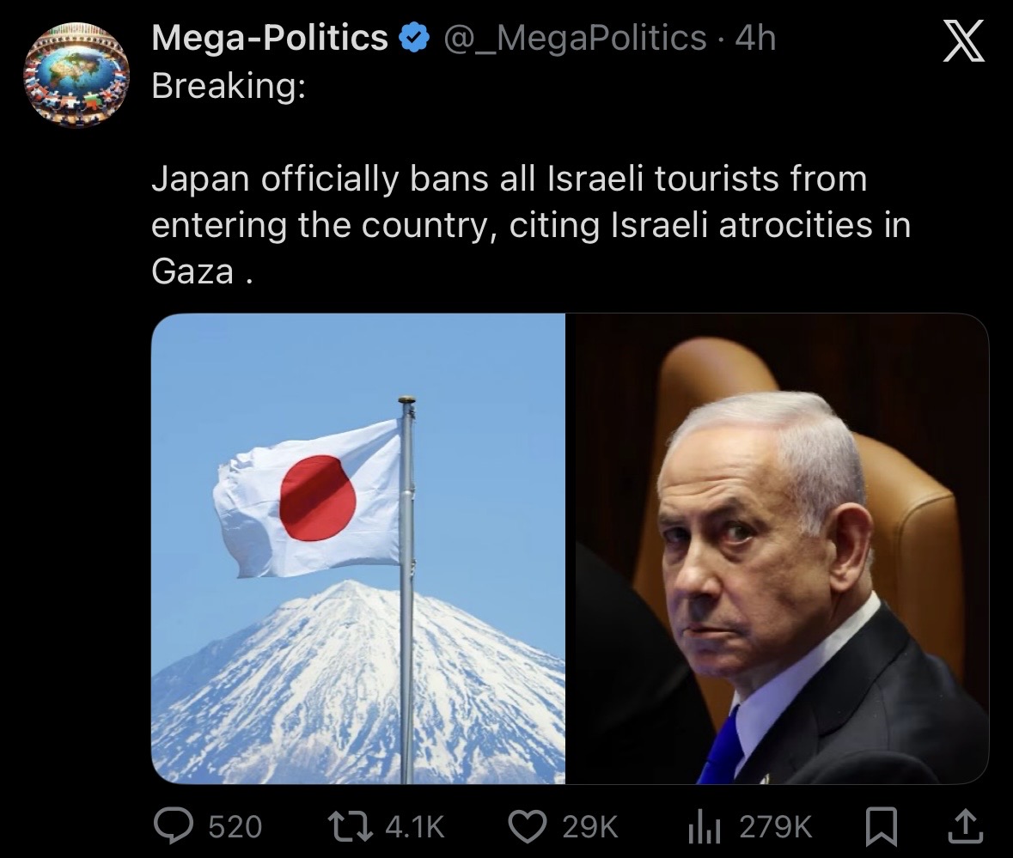Enlarge the Japanese flag and Mount Fuji photo
Screen dimensions: 1013x858
click(358, 549)
